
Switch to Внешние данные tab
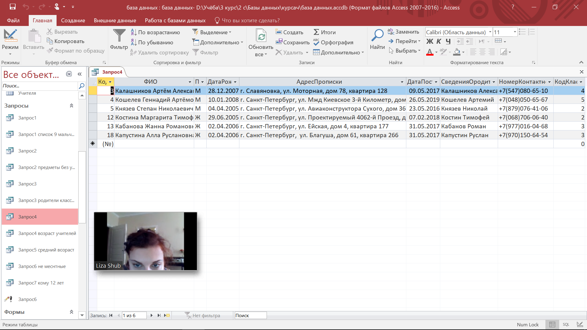[x=115, y=20]
